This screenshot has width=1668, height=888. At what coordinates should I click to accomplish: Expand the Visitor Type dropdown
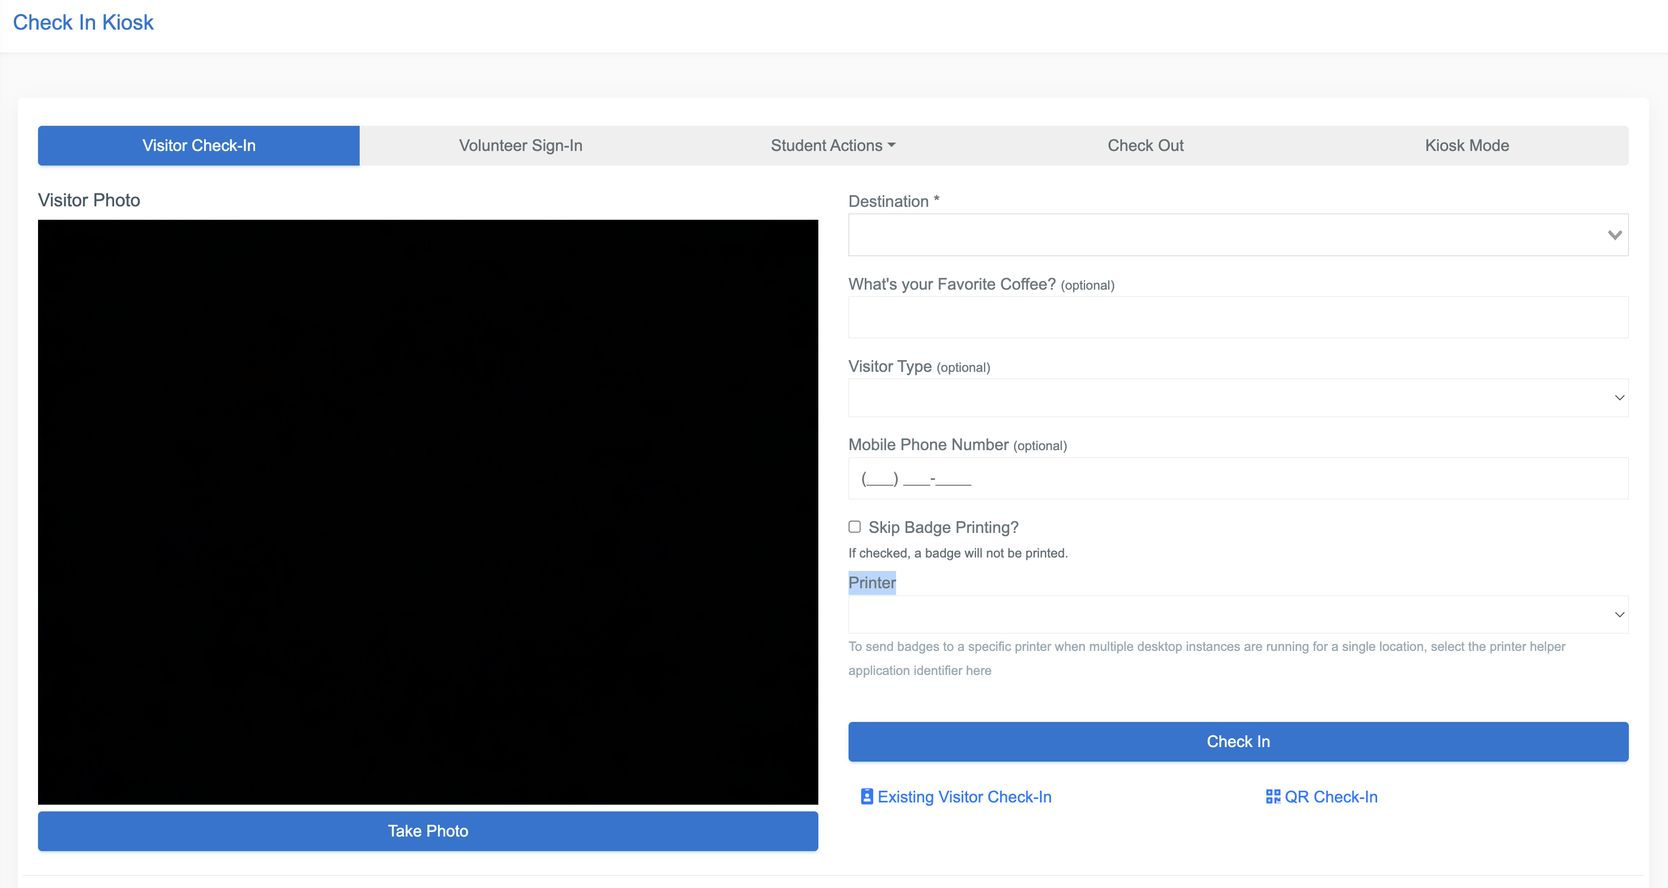coord(1237,398)
